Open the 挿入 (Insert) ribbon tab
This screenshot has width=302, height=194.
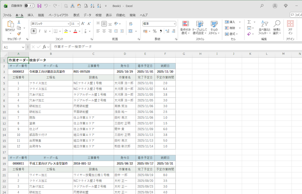(31, 15)
